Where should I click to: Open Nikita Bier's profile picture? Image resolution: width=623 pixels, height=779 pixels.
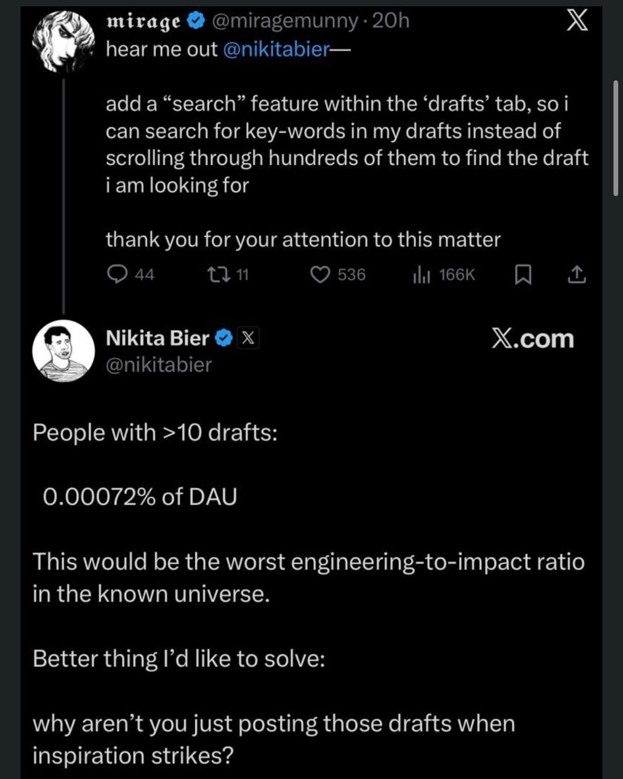pyautogui.click(x=63, y=350)
